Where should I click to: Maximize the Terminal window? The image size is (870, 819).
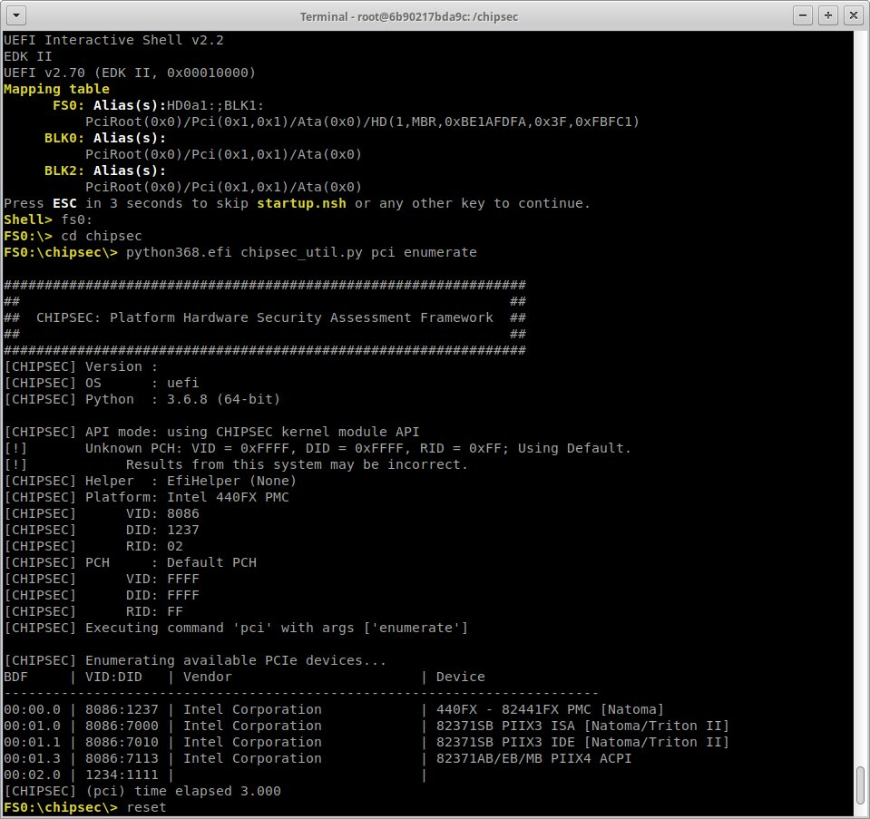pos(828,15)
